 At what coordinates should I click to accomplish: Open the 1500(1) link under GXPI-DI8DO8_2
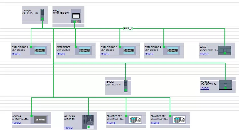16,54
